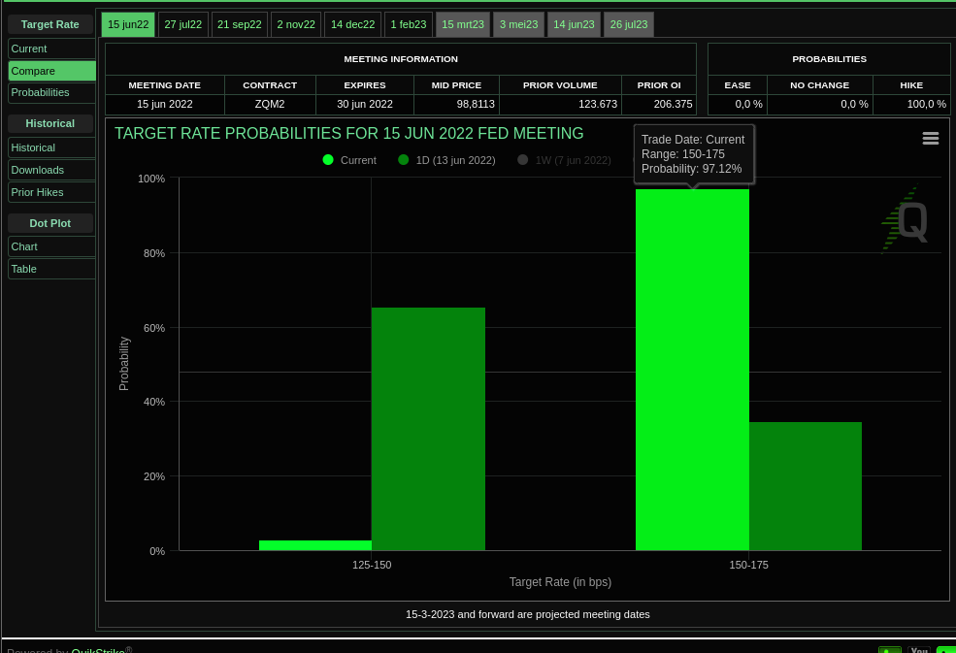Open the 26 jul23 meeting tab

(628, 24)
